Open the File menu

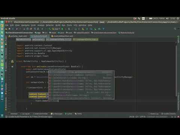[7, 25]
